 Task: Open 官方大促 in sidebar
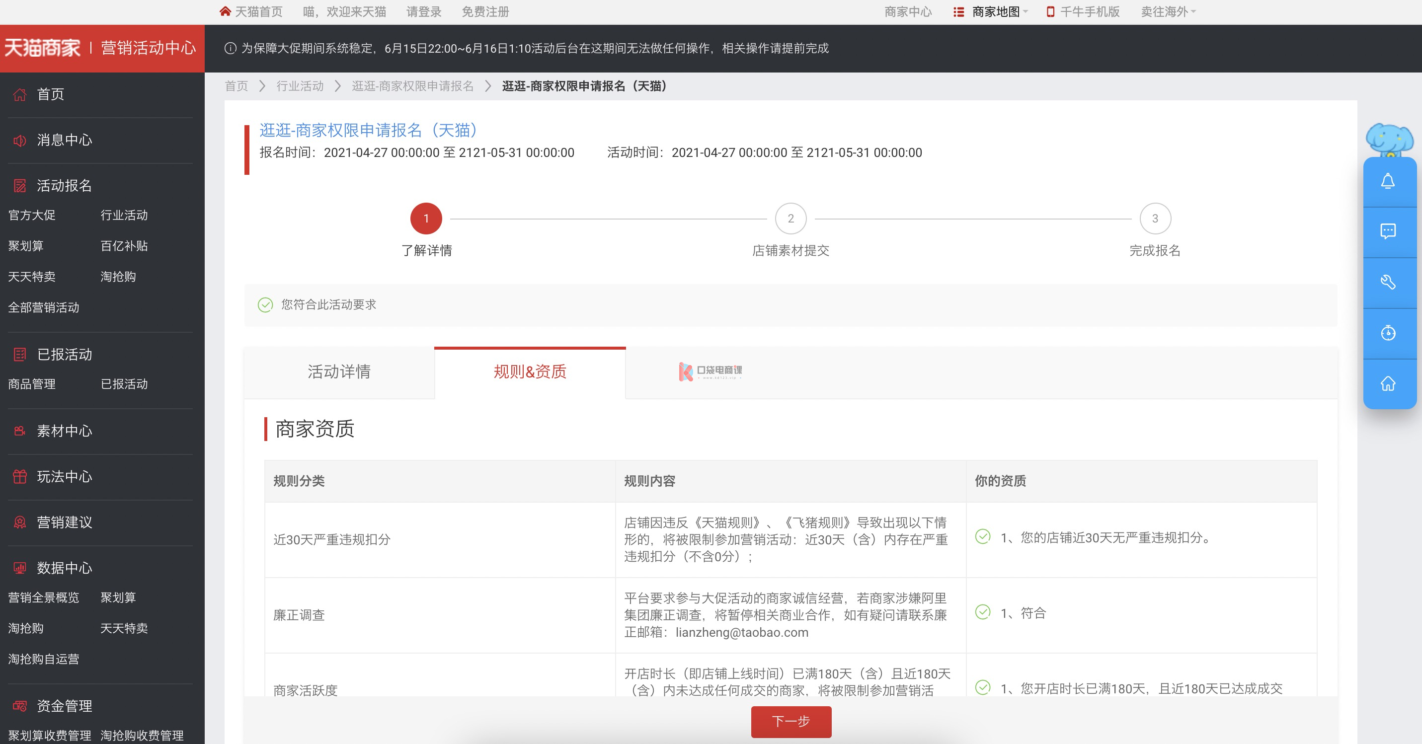tap(32, 215)
